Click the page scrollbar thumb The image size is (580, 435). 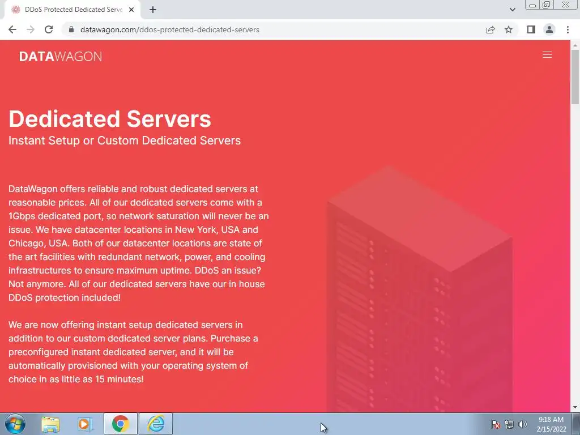click(575, 77)
